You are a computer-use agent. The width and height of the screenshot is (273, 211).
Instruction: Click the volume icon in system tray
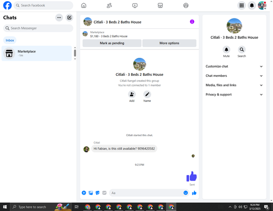tap(240, 207)
